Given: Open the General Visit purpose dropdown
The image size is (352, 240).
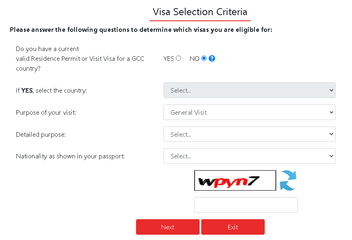Looking at the screenshot, I should click(x=250, y=112).
